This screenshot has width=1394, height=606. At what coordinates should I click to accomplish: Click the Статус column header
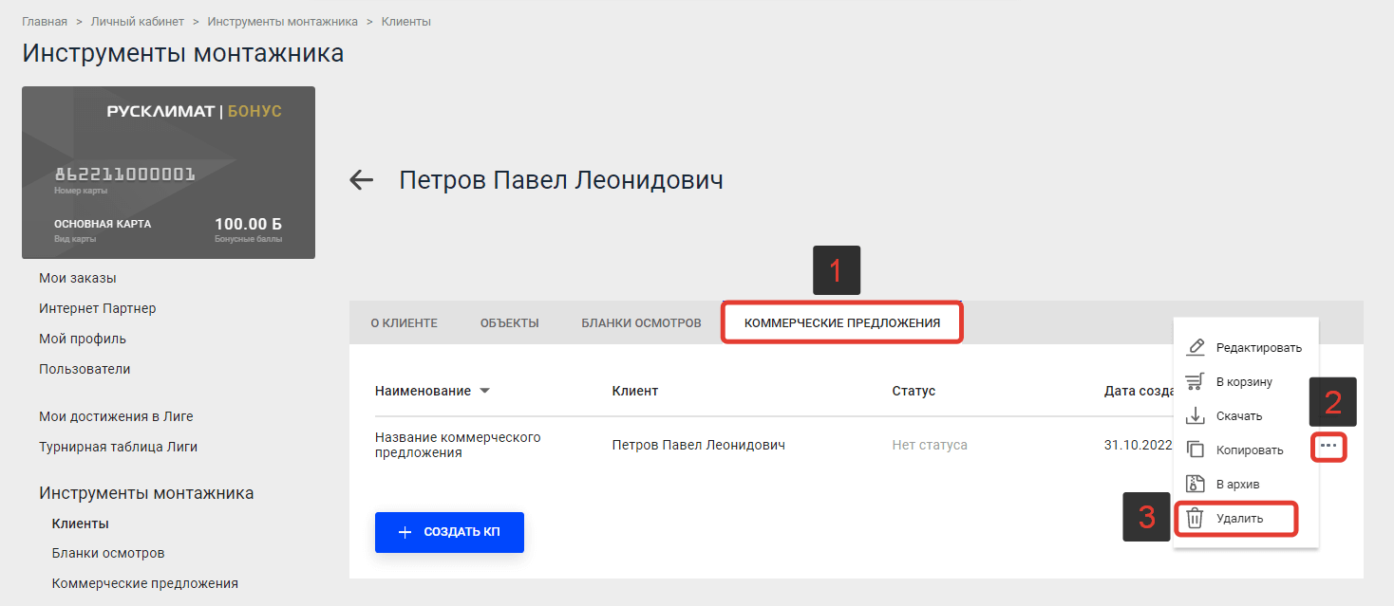tap(914, 391)
